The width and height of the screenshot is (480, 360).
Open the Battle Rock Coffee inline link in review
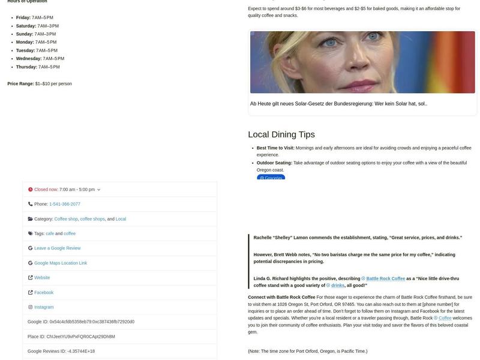click(x=385, y=278)
